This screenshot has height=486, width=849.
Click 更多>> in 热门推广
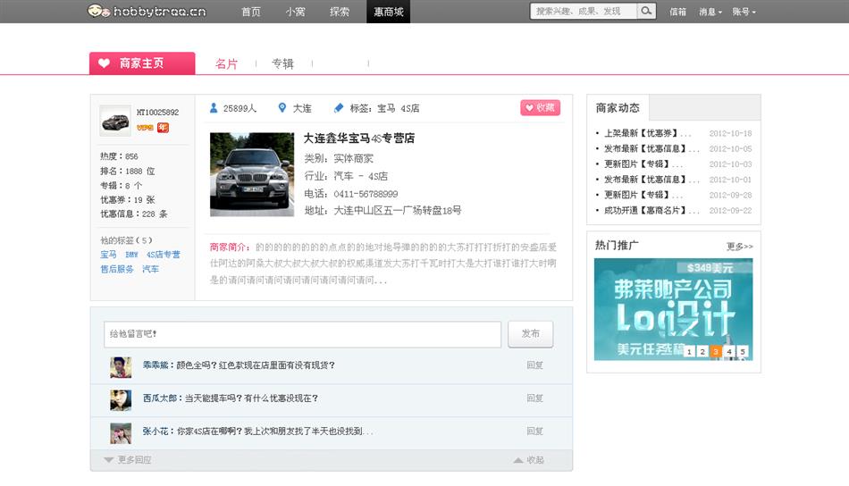(740, 247)
